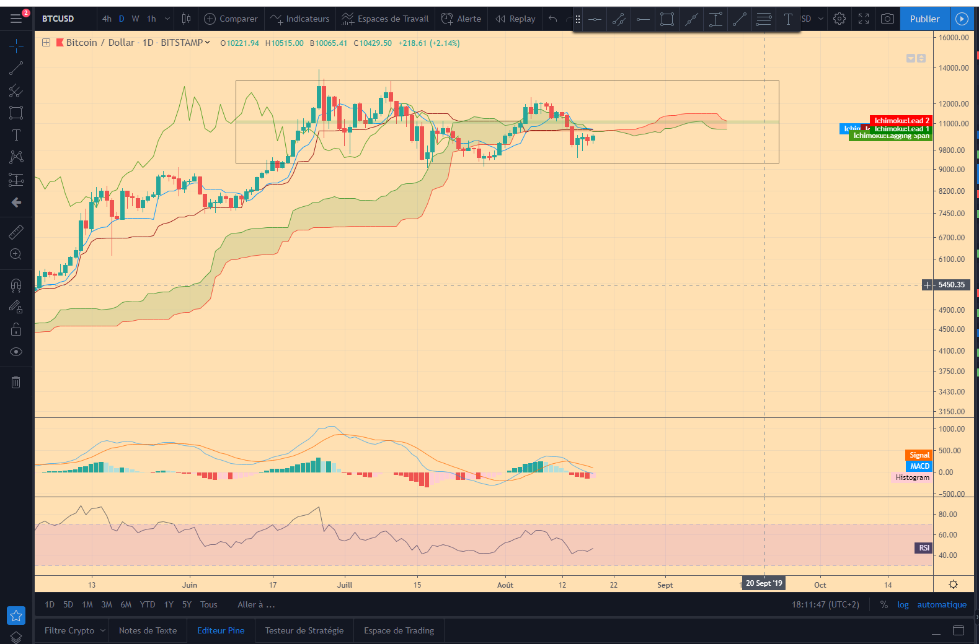Click the zoom in magnifier tool

click(16, 254)
